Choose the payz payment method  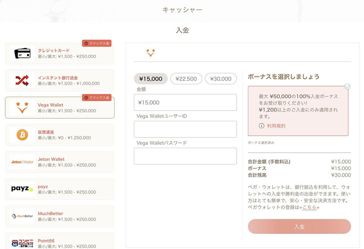click(60, 189)
